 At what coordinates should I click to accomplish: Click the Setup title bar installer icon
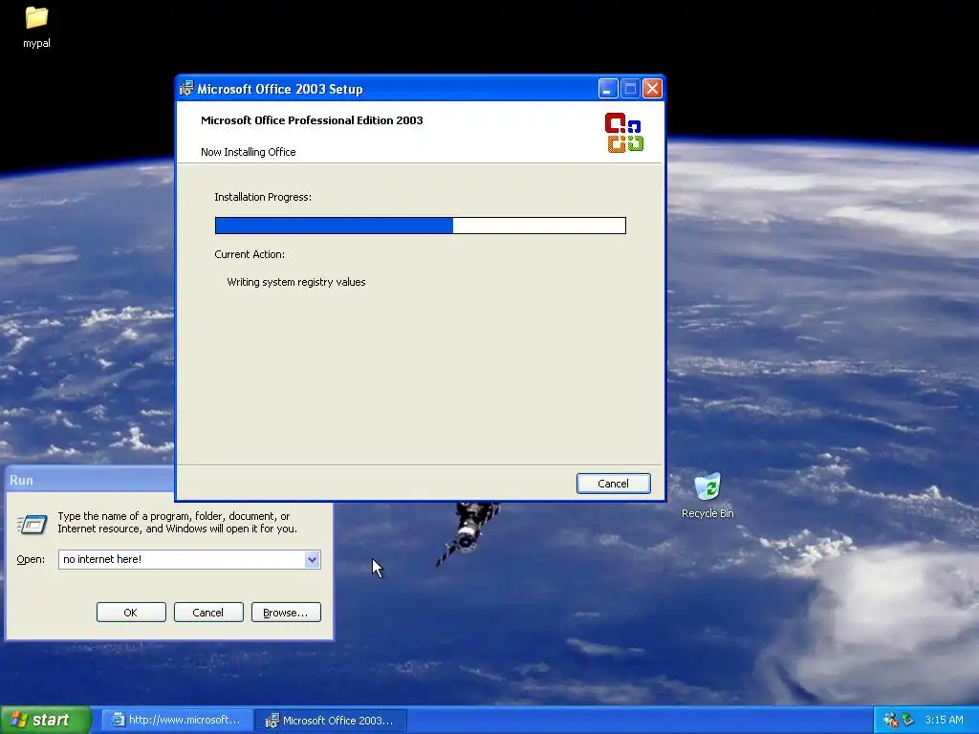186,89
